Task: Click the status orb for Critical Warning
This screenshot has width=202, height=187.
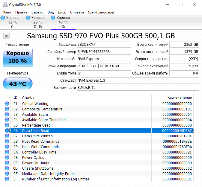Action: point(7,104)
